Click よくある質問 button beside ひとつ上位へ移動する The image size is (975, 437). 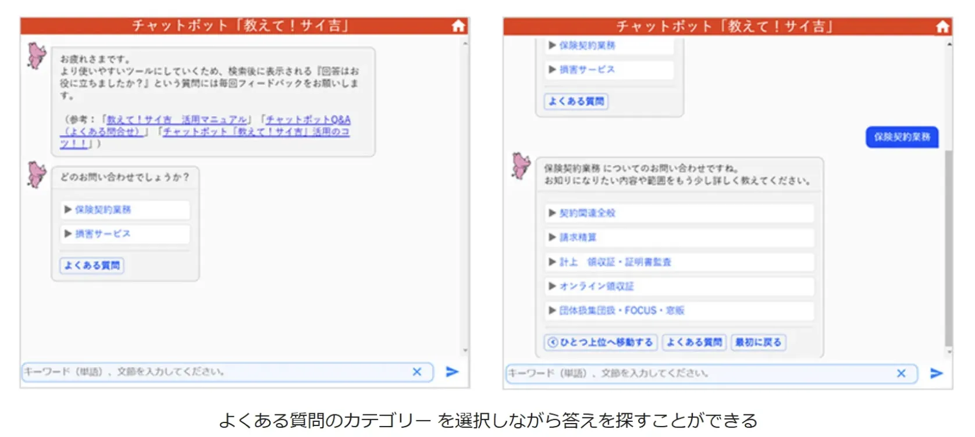tap(694, 342)
